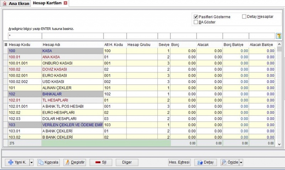The width and height of the screenshot is (285, 170).
Task: Select the DOLAR HESAPLARI row
Action: pos(139,119)
